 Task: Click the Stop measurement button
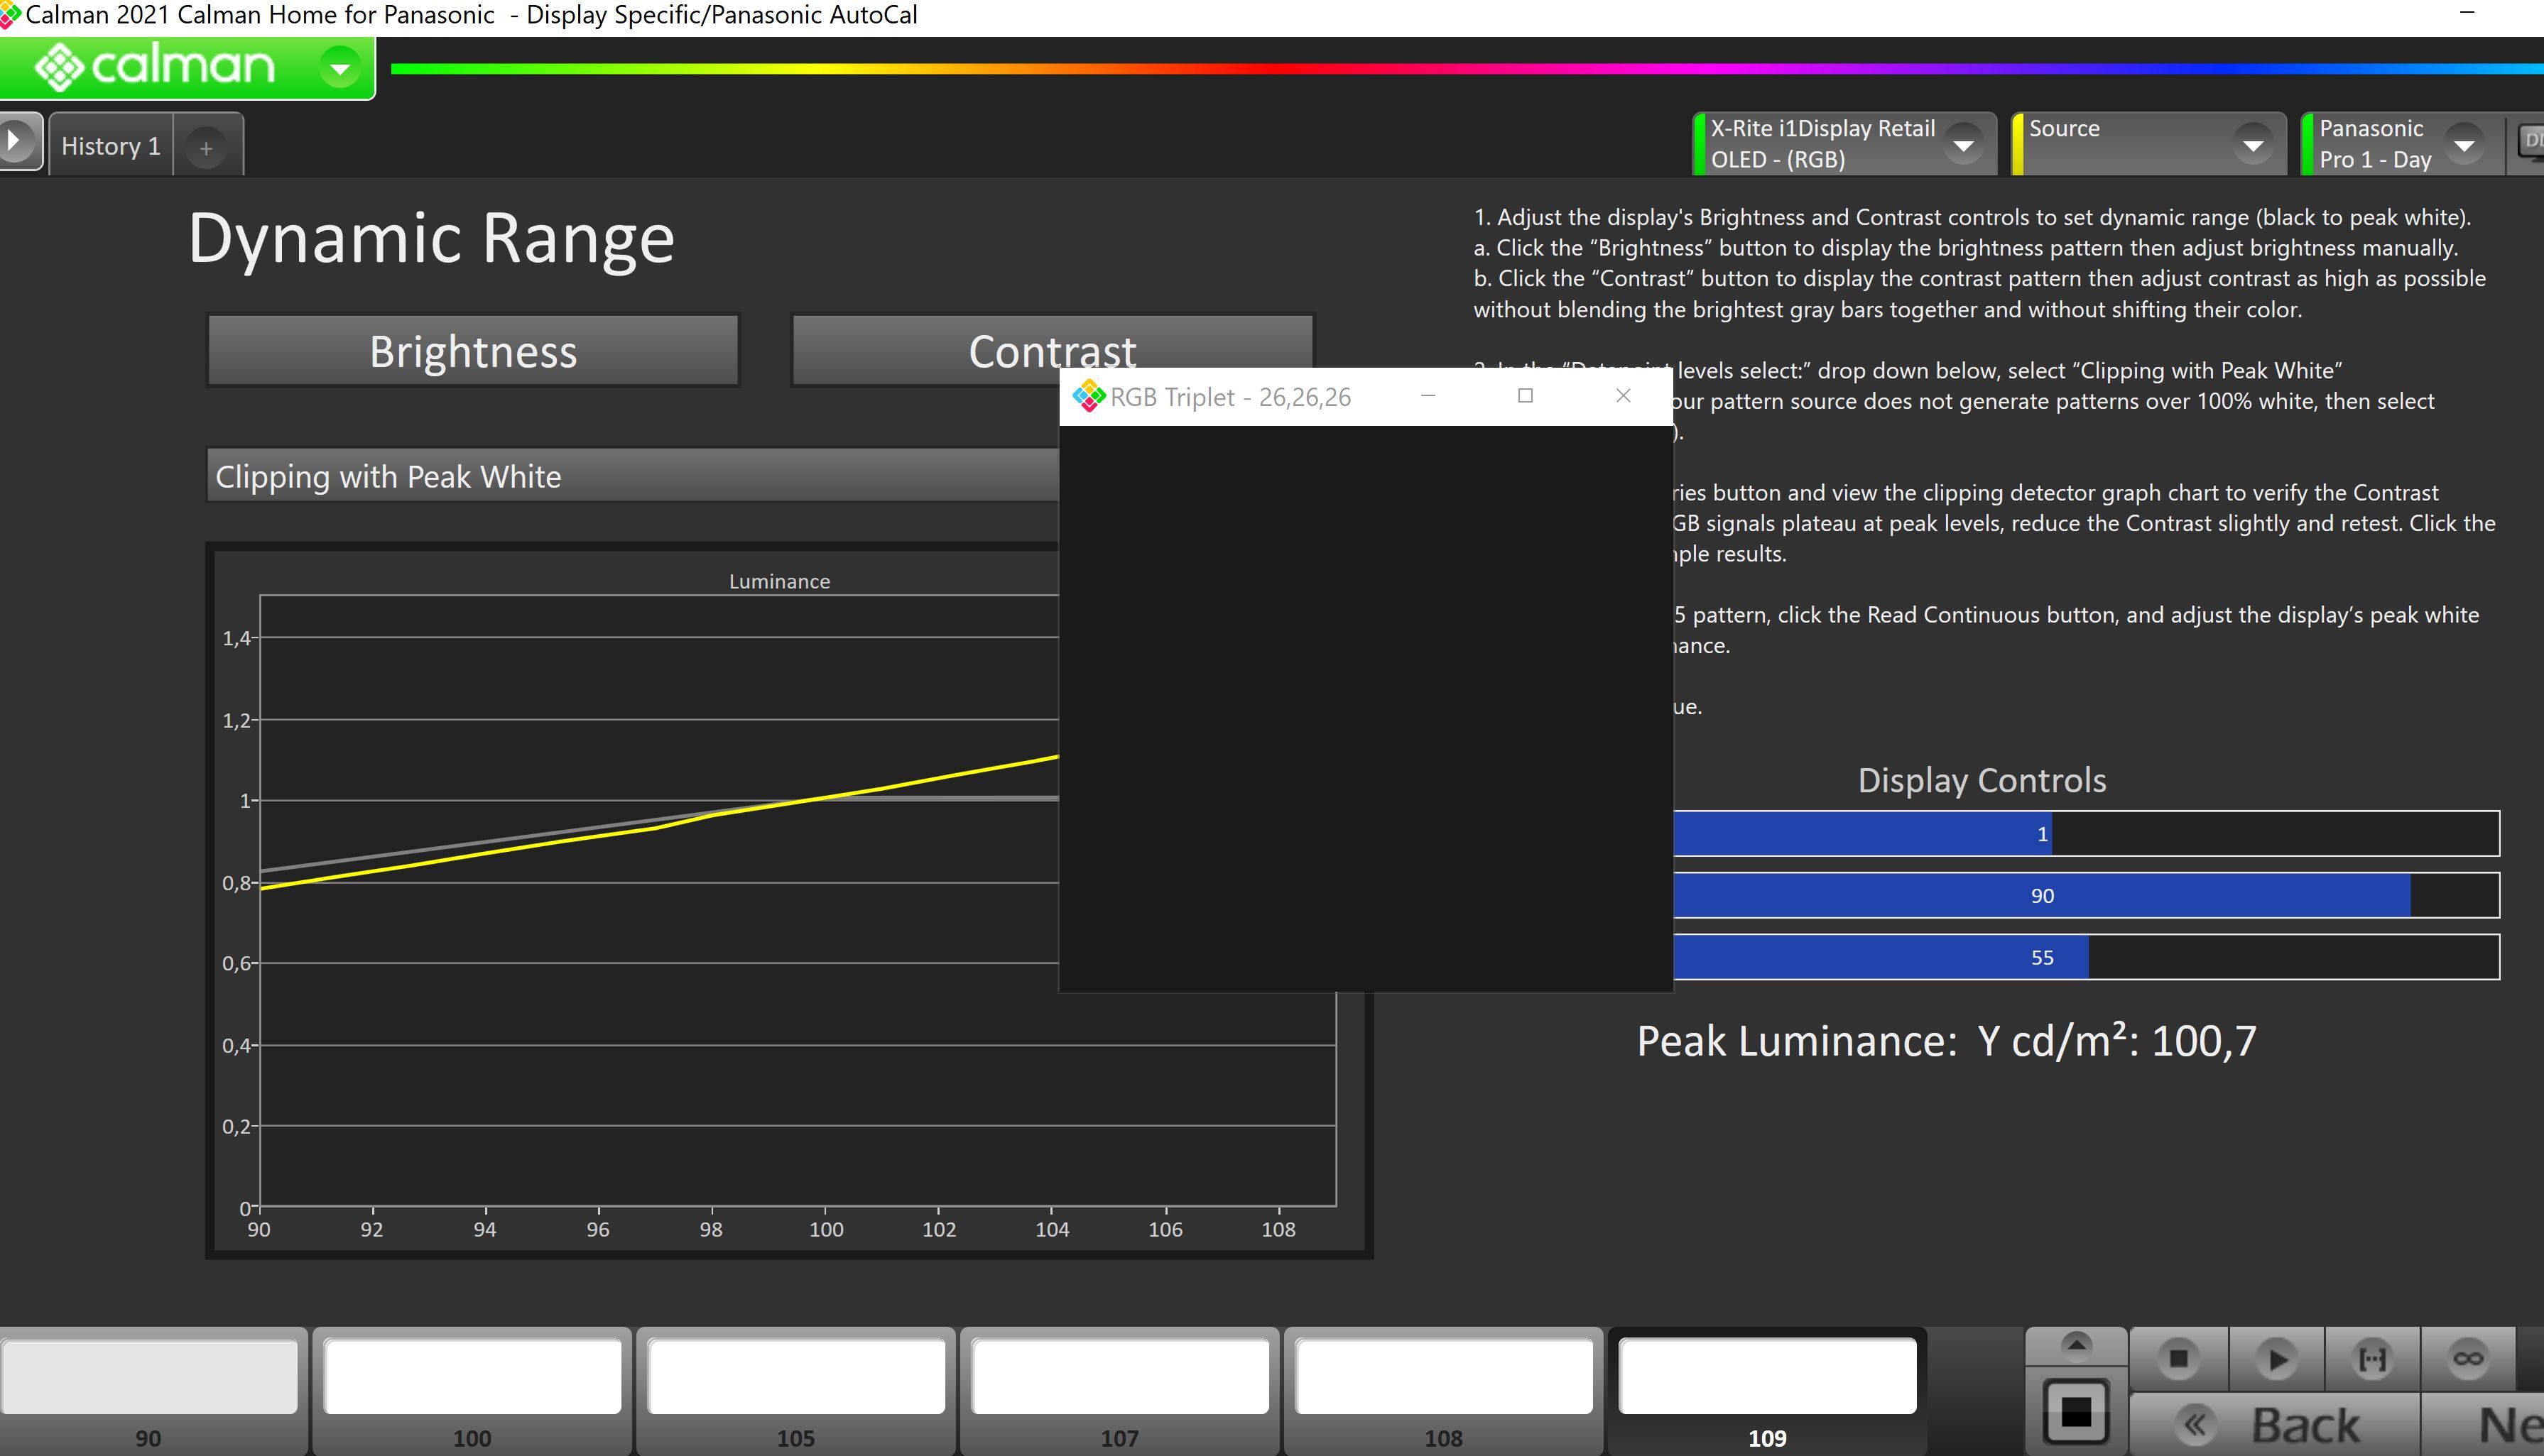(2178, 1358)
